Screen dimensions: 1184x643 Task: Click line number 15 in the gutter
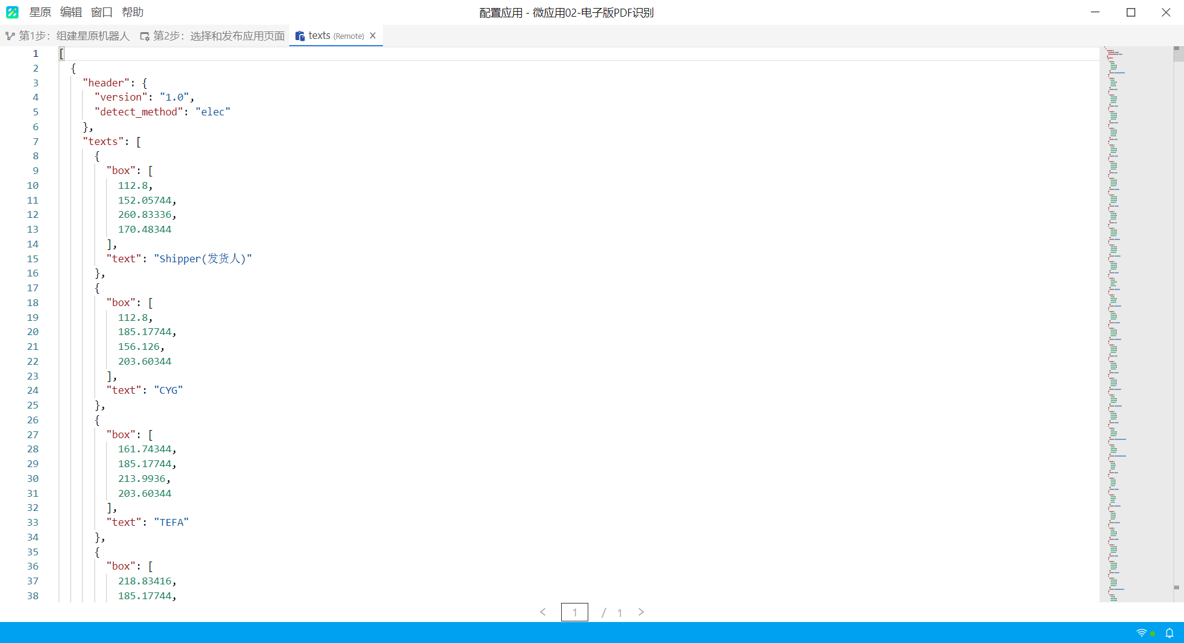[33, 259]
